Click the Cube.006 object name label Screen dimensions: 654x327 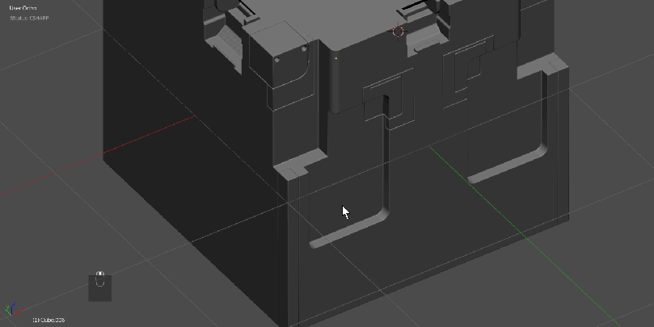tap(49, 321)
